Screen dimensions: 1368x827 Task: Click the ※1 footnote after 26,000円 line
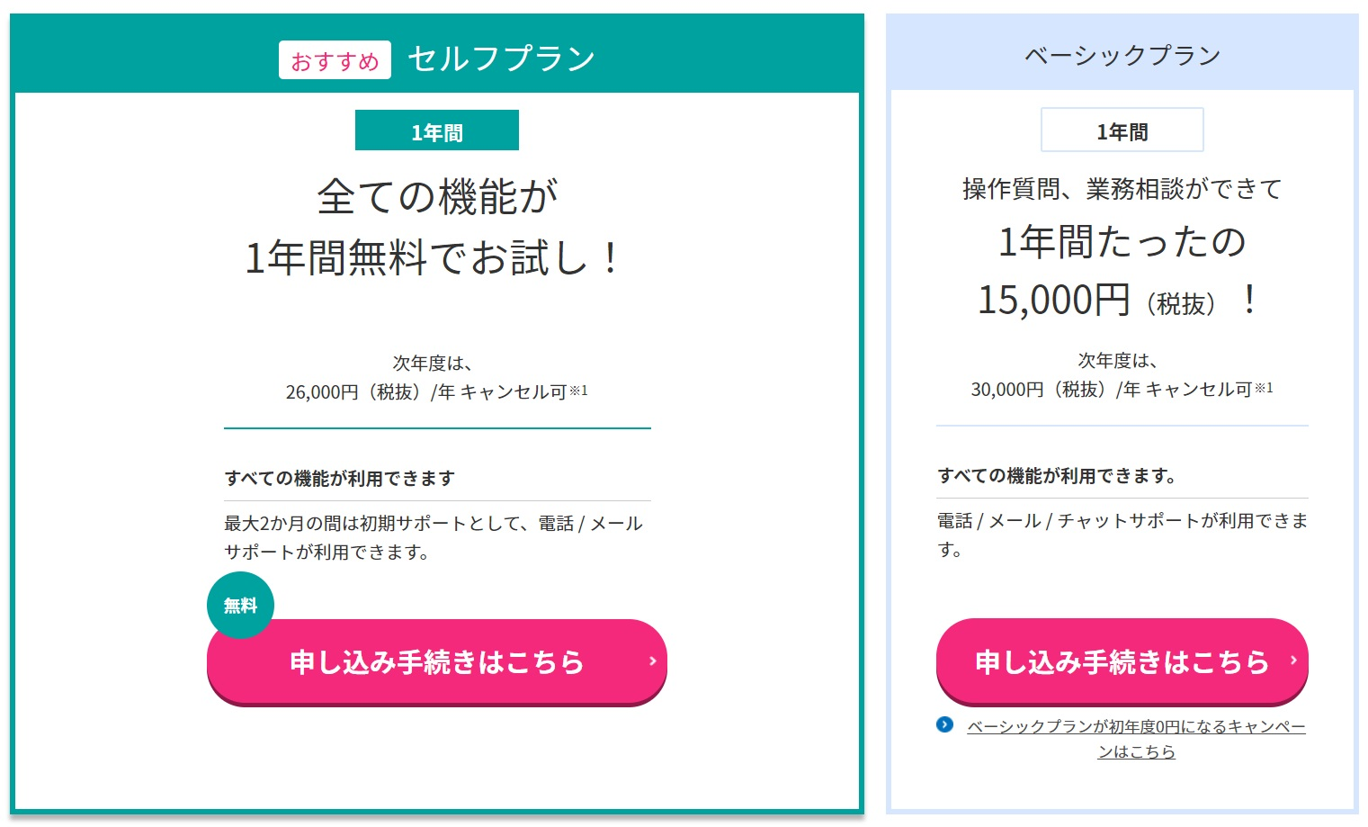click(578, 391)
